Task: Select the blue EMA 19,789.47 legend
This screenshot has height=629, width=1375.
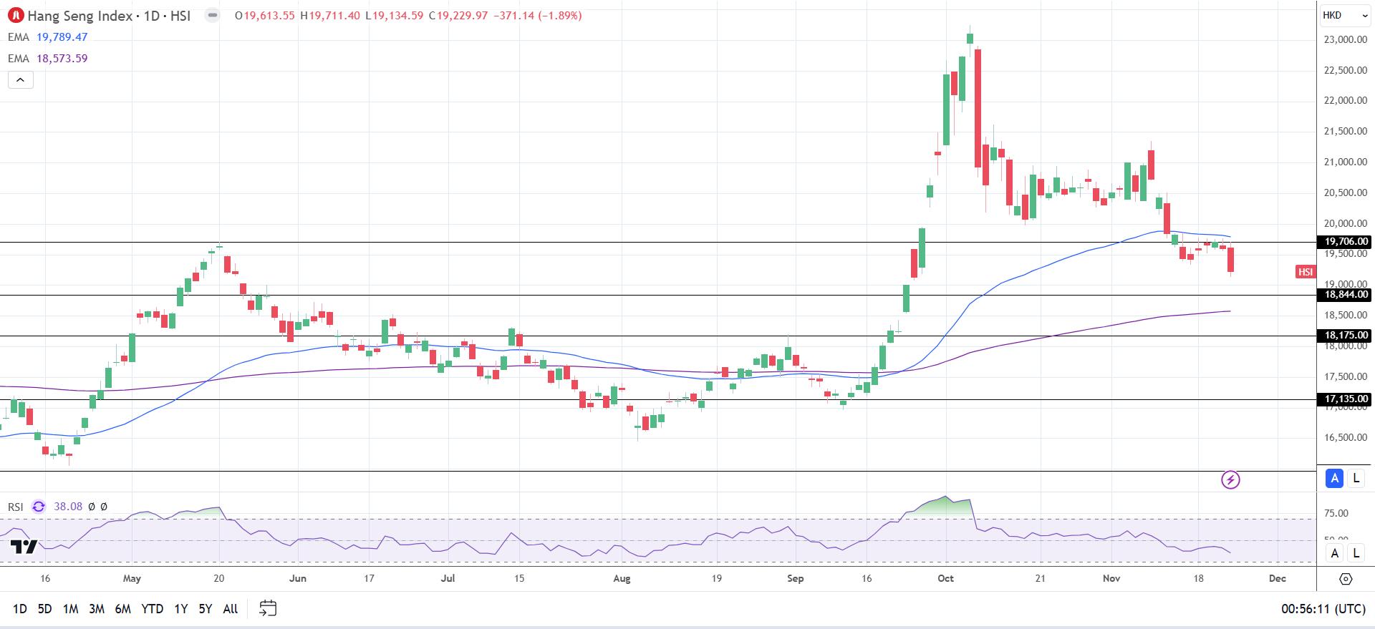Action: [48, 37]
